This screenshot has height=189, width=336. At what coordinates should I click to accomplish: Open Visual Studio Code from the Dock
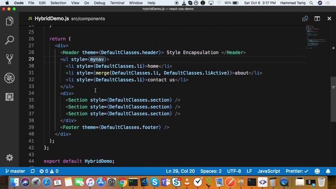pos(144,182)
